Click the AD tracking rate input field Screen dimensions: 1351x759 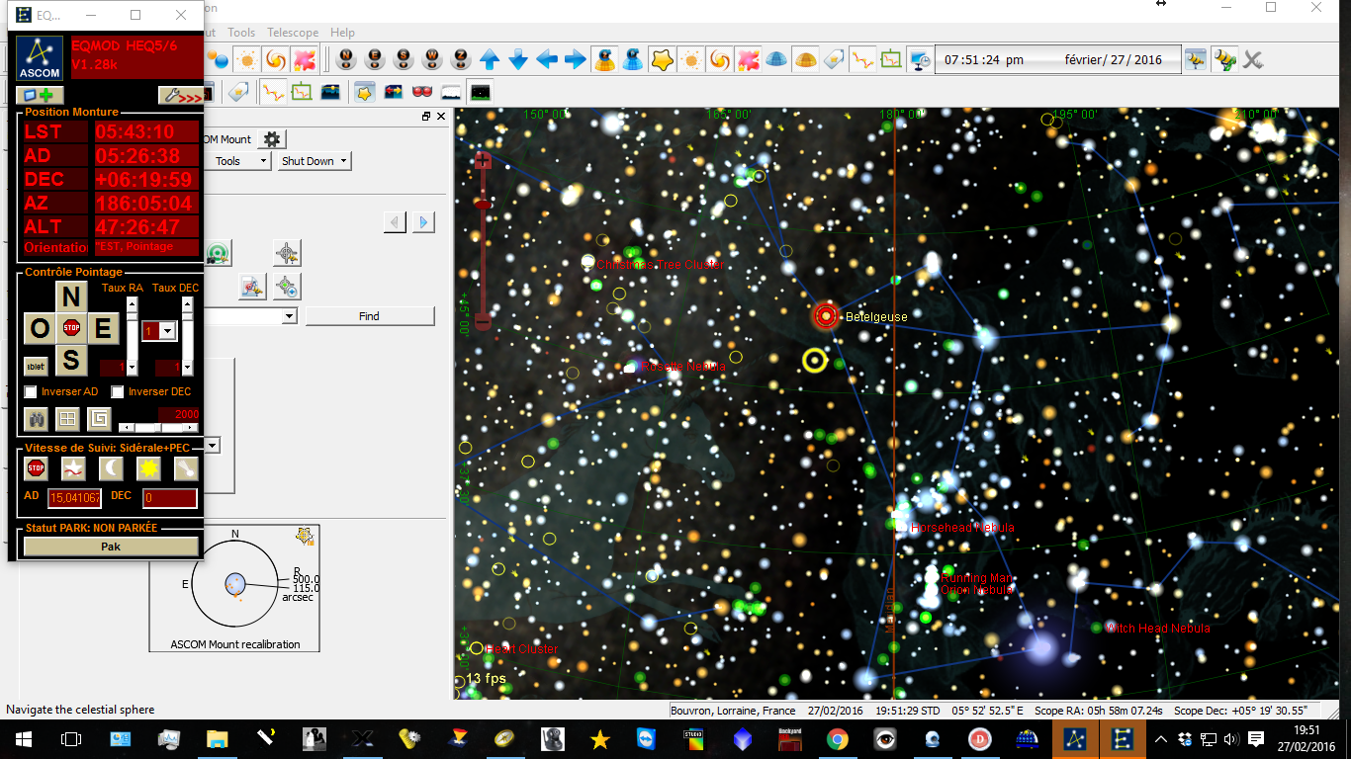(x=74, y=498)
